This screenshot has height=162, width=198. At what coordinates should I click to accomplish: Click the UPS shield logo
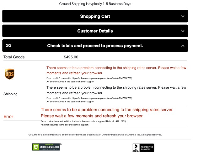coord(9,74)
